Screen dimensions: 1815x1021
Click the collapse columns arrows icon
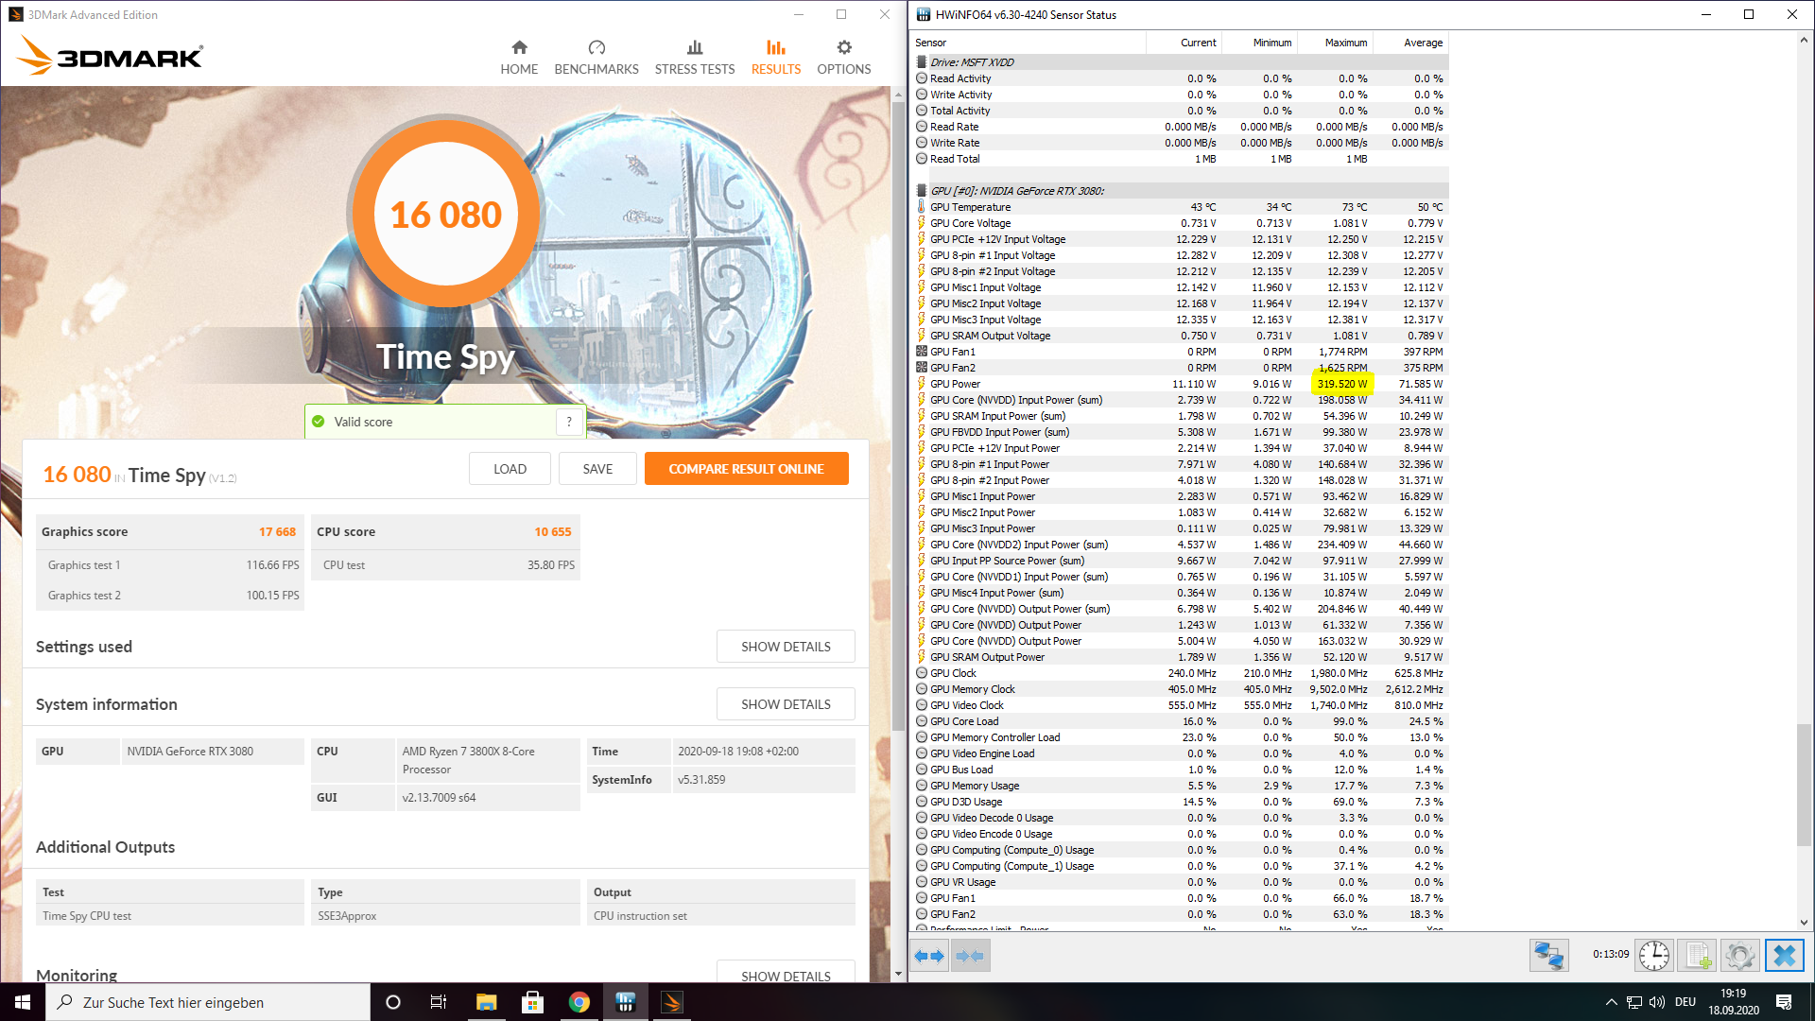970,957
